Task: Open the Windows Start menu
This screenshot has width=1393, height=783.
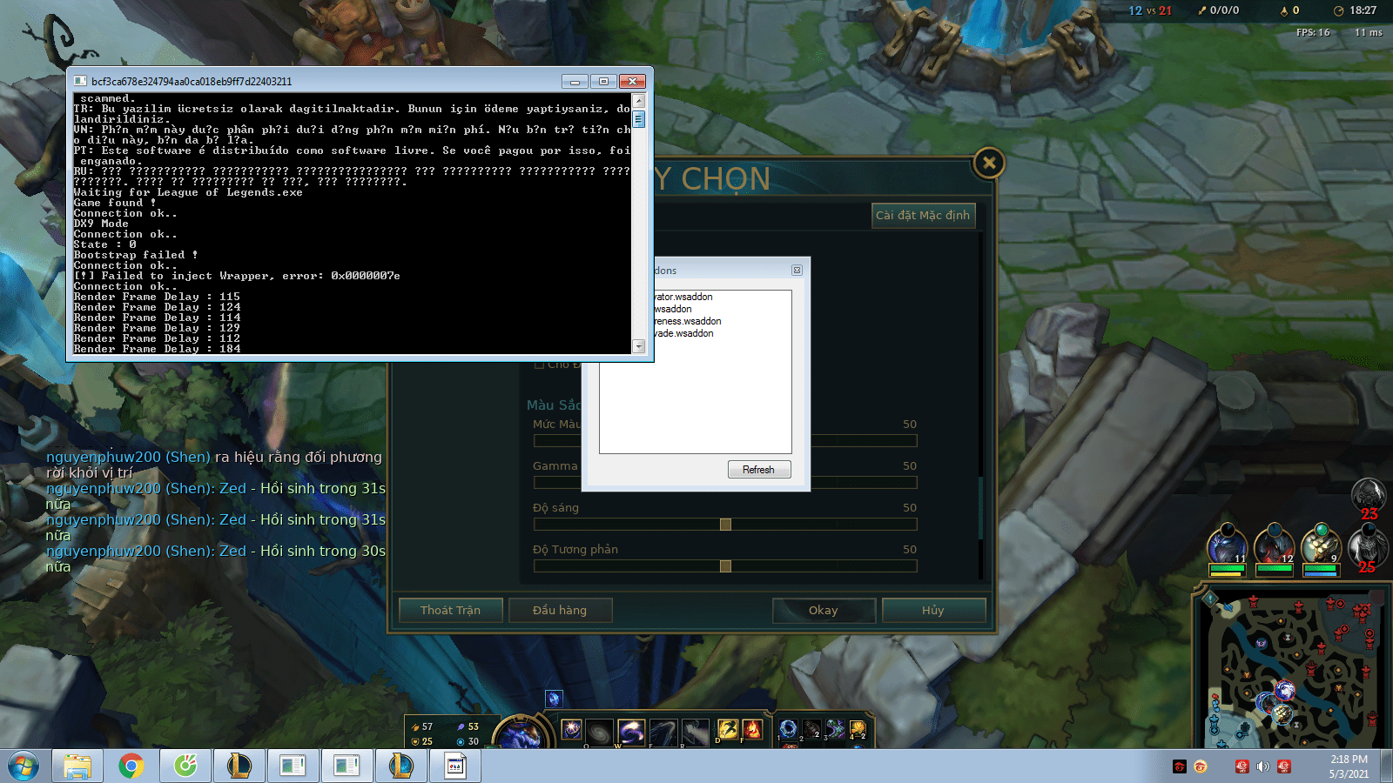Action: pos(24,766)
